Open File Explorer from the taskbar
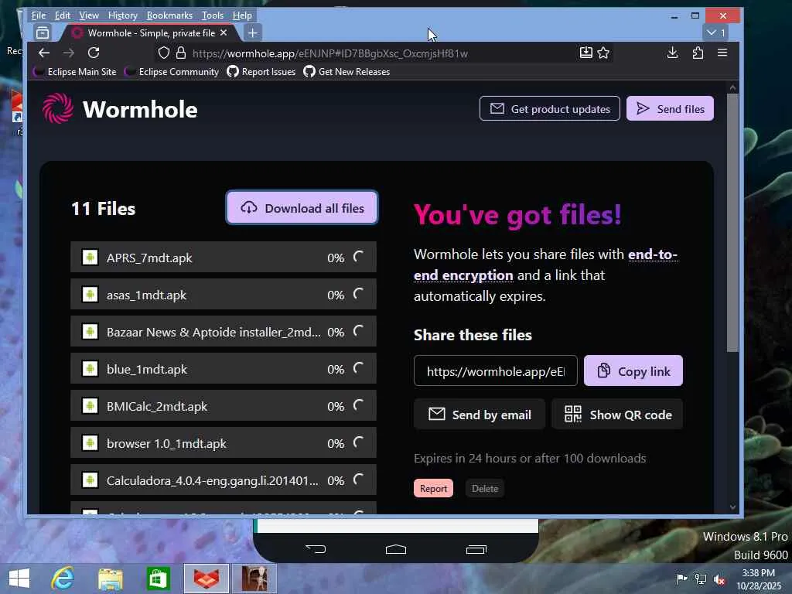 coord(110,579)
